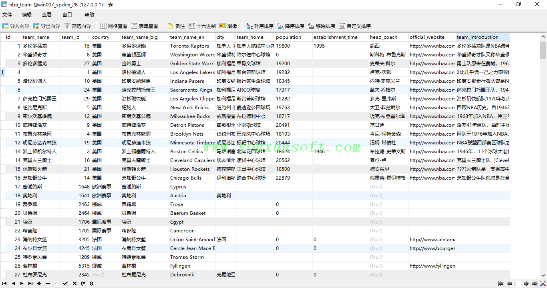The height and width of the screenshot is (288, 547).
Task: Delete the record with minus icon
Action: click(48, 284)
